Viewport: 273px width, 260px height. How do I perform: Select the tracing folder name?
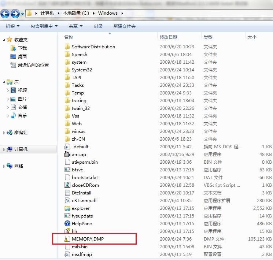[79, 101]
